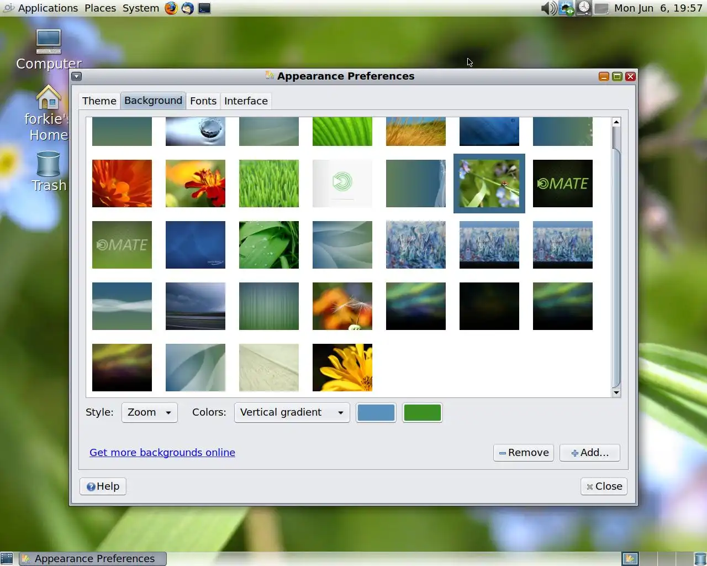Image resolution: width=707 pixels, height=566 pixels.
Task: Select the stormy sky road wallpaper
Action: 196,306
